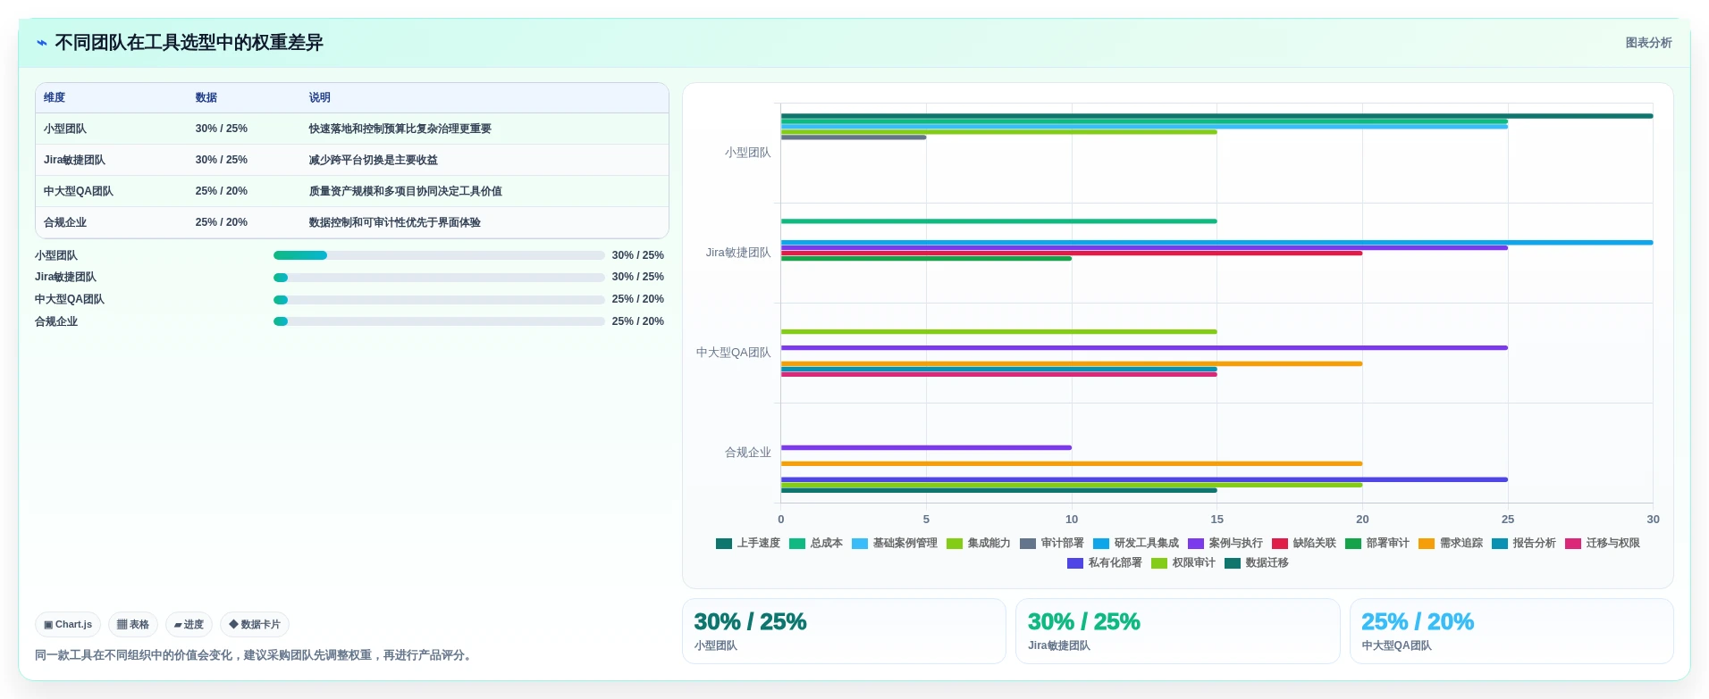Click the 中大型QA团队 label on the chart axis
The height and width of the screenshot is (699, 1709).
733,353
